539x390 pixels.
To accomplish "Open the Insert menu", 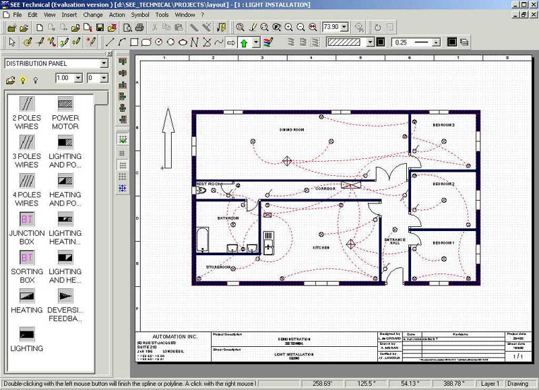I will pyautogui.click(x=69, y=15).
